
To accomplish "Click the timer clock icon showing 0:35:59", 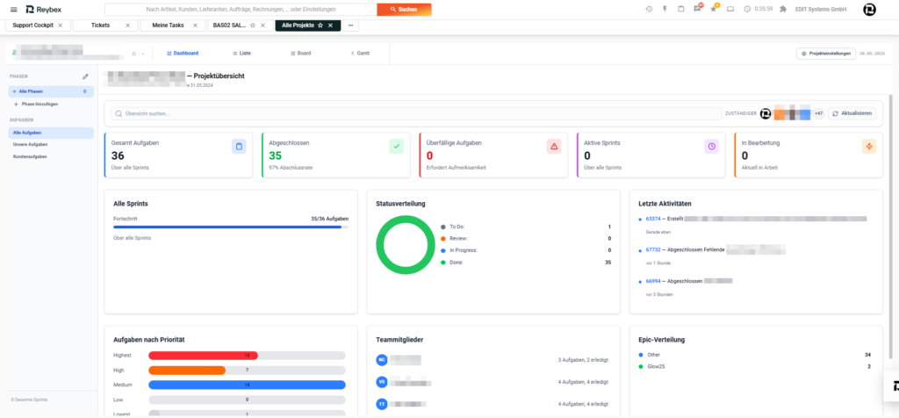I will click(748, 9).
